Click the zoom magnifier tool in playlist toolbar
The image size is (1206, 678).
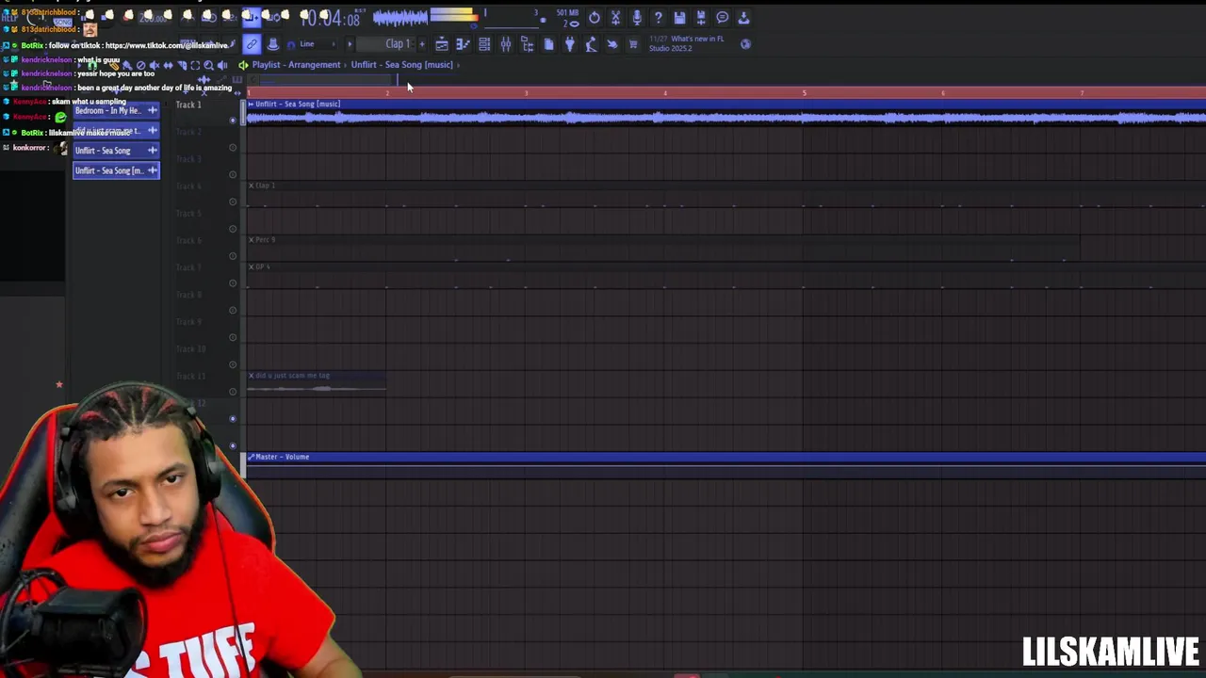209,65
